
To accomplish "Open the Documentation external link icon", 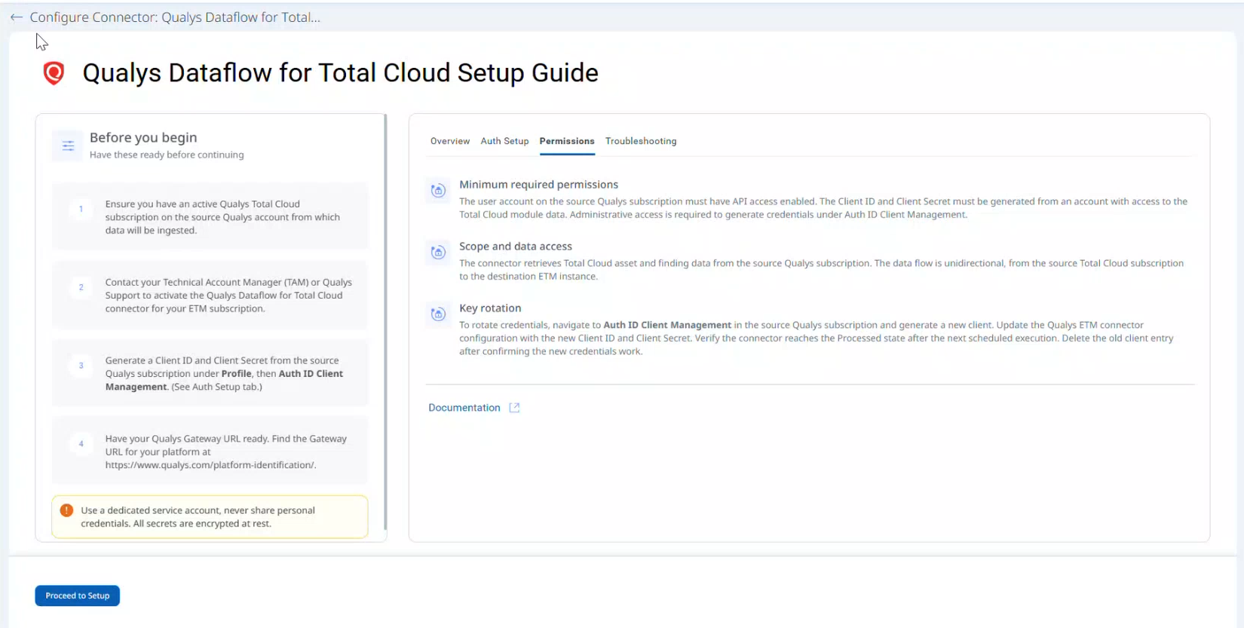I will (x=514, y=408).
